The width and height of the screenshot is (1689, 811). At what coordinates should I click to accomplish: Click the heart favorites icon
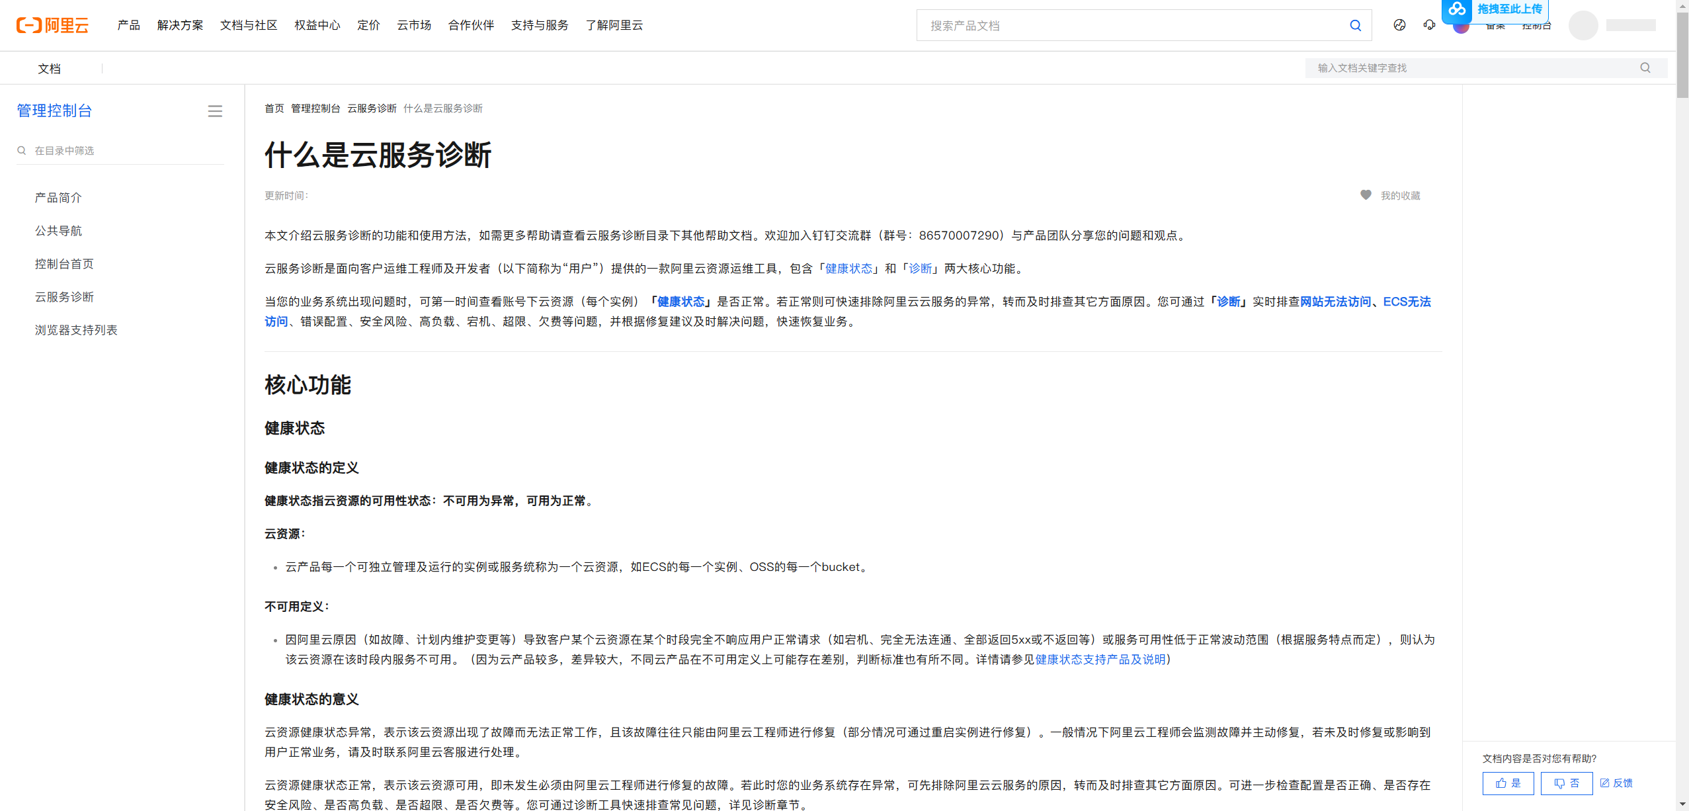1366,195
